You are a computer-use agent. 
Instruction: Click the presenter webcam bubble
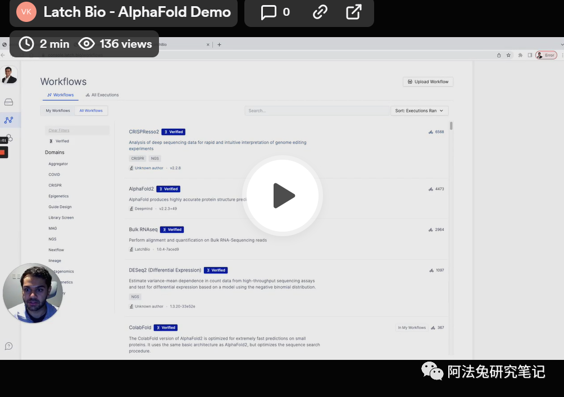click(x=33, y=293)
